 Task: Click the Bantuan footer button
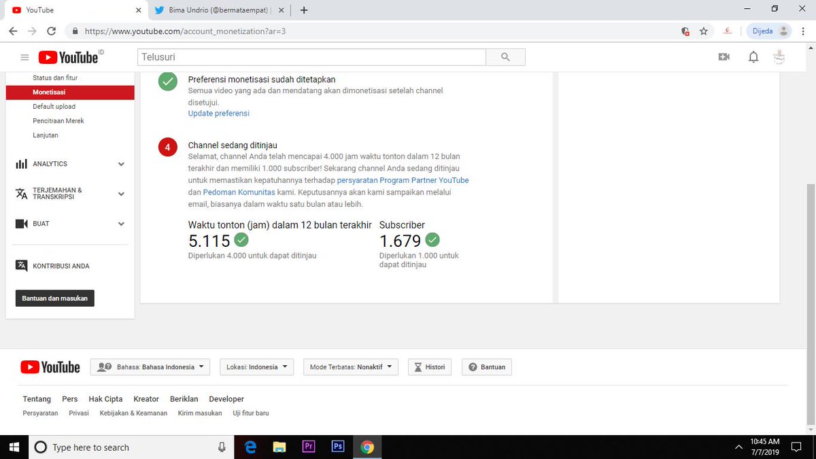487,367
